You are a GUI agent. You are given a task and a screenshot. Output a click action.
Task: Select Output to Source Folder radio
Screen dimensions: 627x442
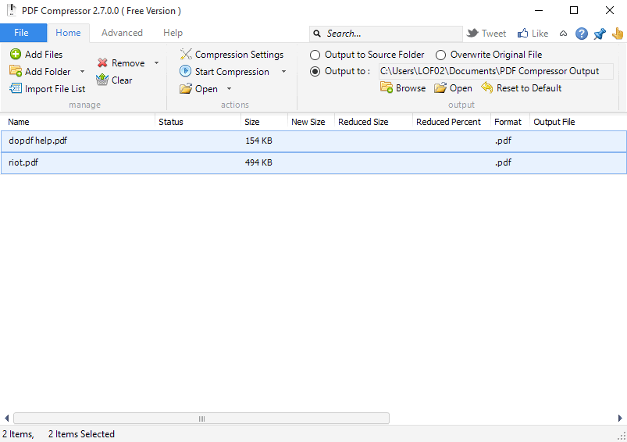(315, 55)
